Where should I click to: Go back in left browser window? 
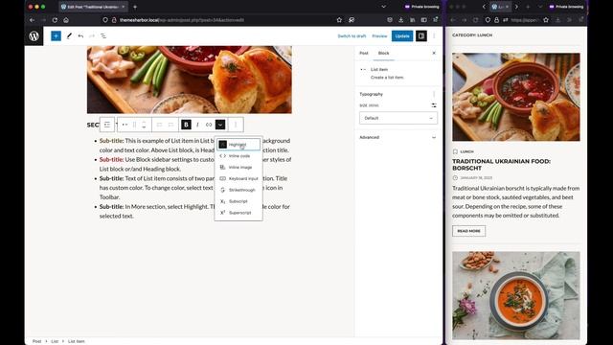point(32,20)
